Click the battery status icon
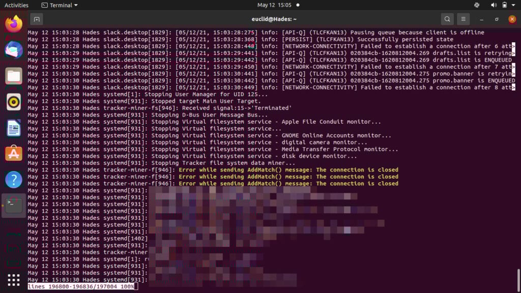 [x=504, y=5]
